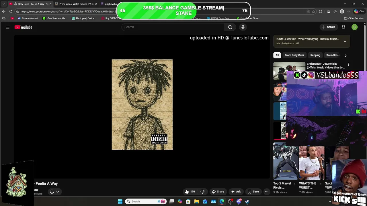367x206 pixels.
Task: Open browser settings and more menu
Action: click(x=349, y=11)
